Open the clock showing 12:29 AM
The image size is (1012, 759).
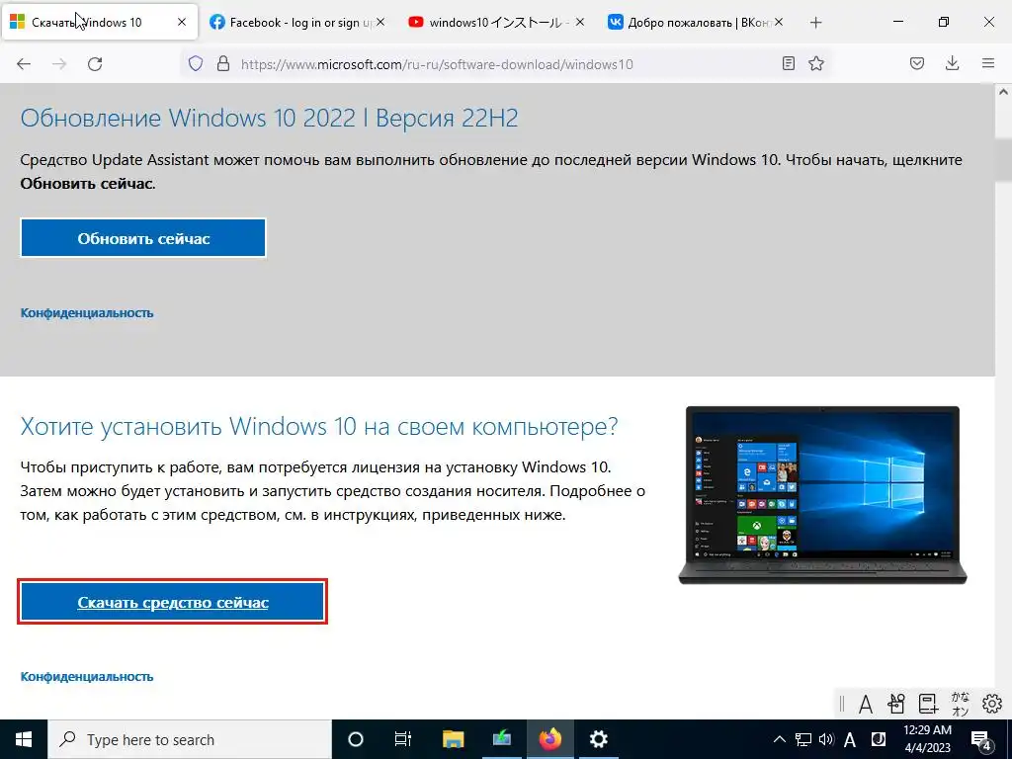pos(927,739)
